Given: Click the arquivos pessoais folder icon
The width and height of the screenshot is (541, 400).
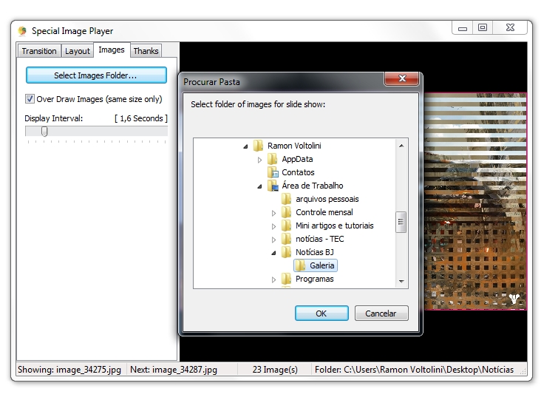Looking at the screenshot, I should point(286,199).
